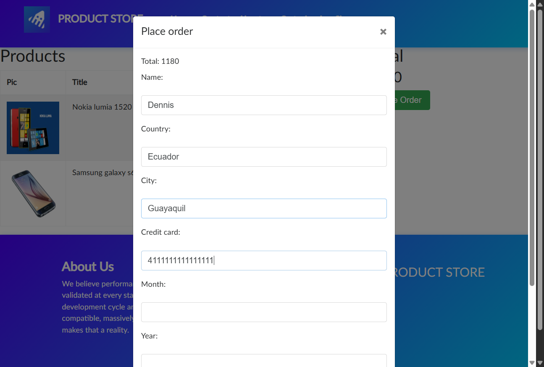The height and width of the screenshot is (367, 544).
Task: Click the Nokia Lumia product image
Action: (x=33, y=128)
